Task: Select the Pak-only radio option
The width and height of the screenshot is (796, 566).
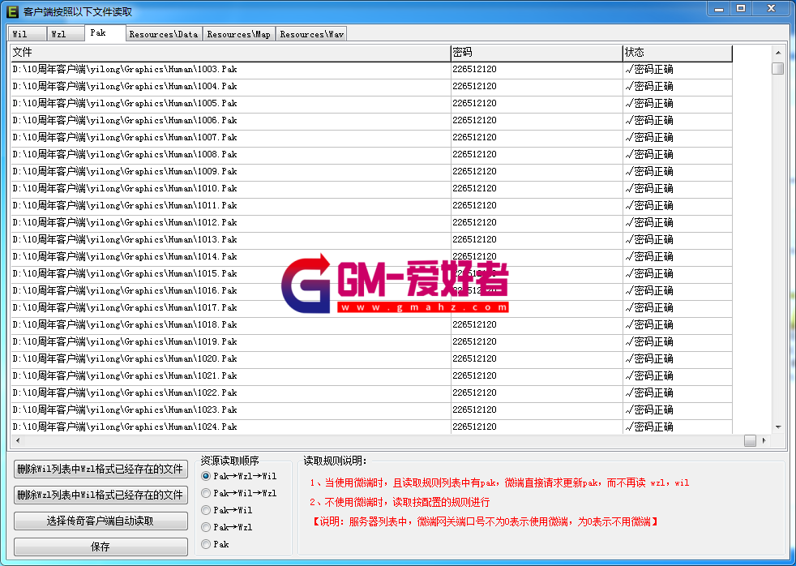Action: coord(206,544)
